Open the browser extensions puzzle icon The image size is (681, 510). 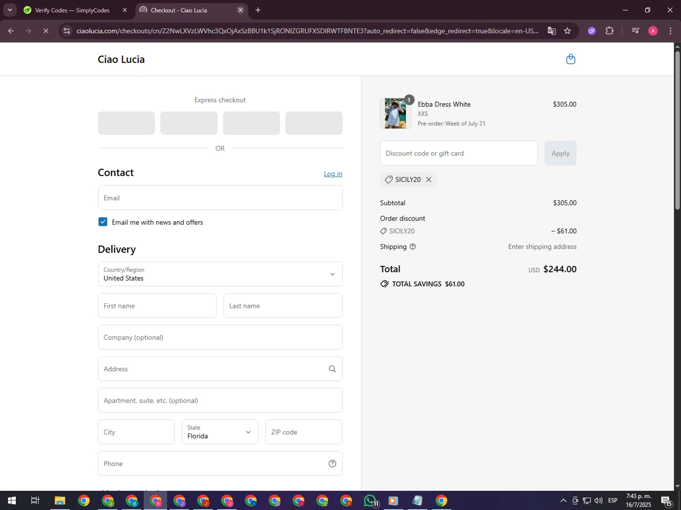click(609, 31)
